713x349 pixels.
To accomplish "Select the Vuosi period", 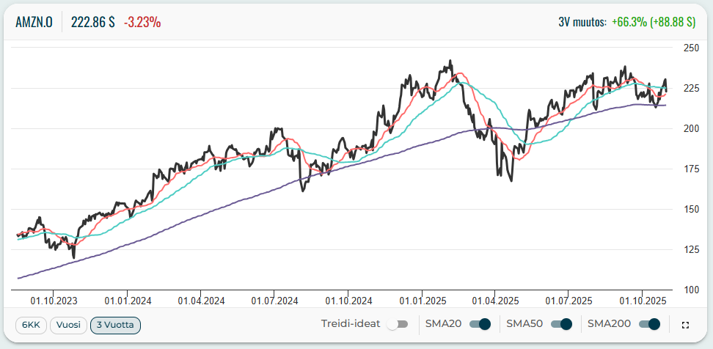I will pos(68,324).
